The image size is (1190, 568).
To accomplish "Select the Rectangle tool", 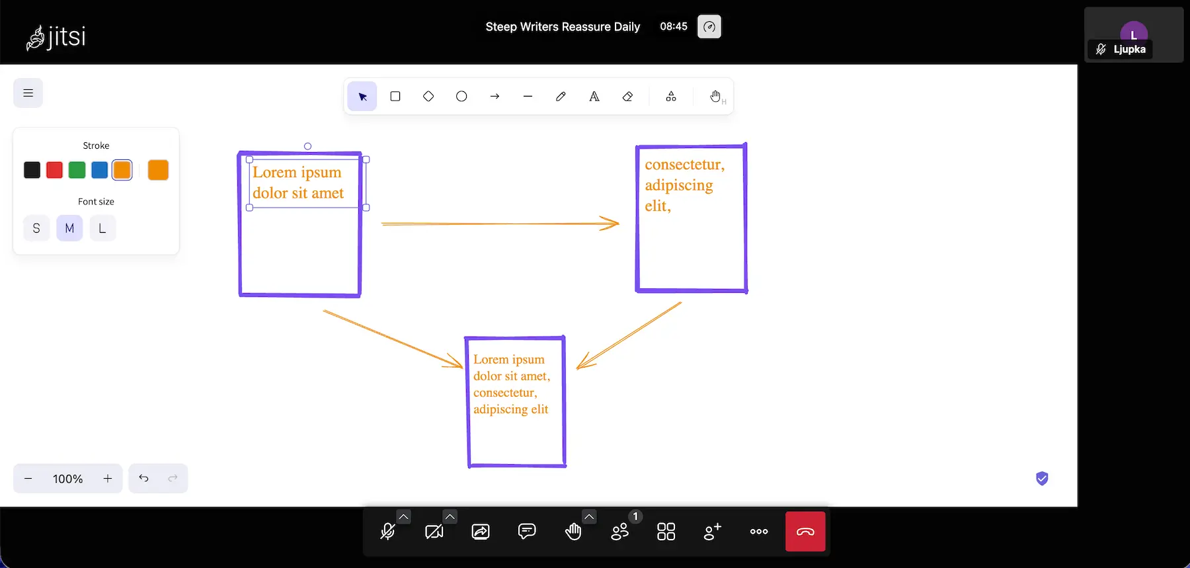I will (x=395, y=97).
